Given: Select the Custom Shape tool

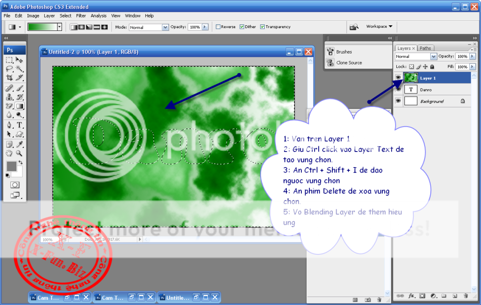Looking at the screenshot, I should pos(19,134).
